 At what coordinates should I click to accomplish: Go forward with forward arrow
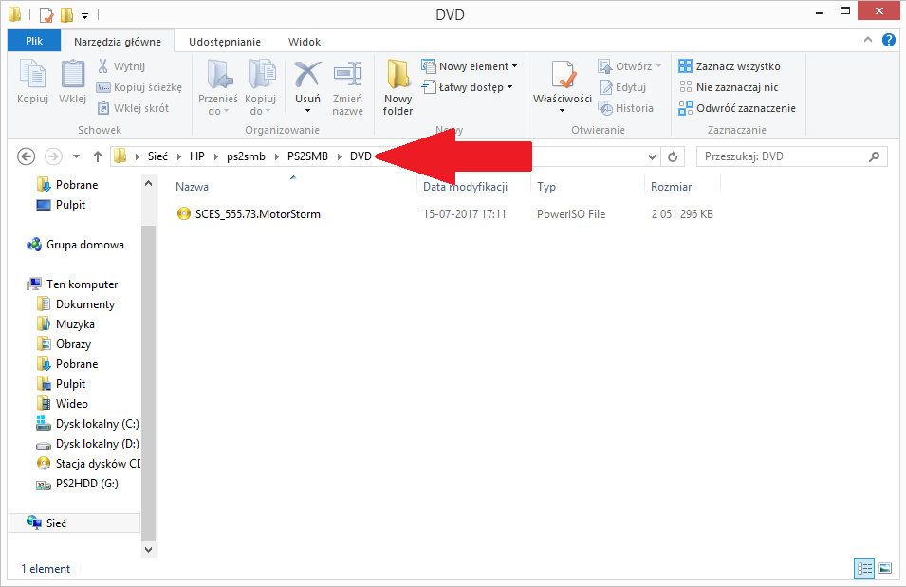pos(53,156)
